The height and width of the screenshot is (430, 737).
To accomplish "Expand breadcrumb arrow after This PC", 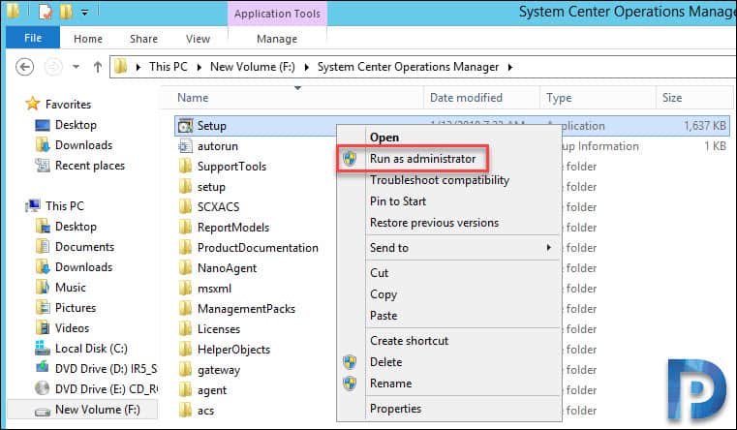I will 199,67.
